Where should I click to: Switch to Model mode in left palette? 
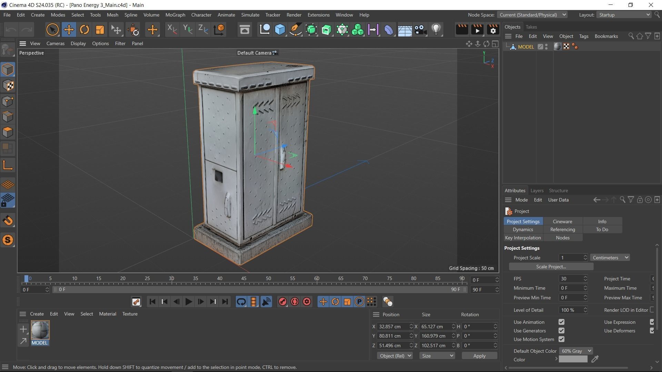8,70
